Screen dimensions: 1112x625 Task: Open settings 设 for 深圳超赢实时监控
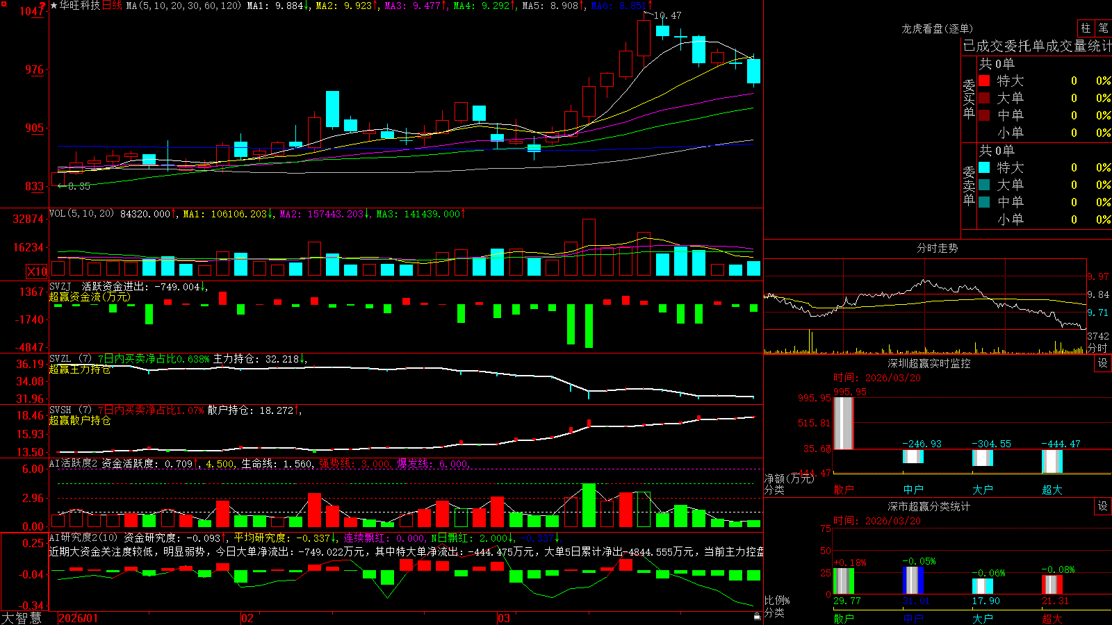click(x=1103, y=363)
